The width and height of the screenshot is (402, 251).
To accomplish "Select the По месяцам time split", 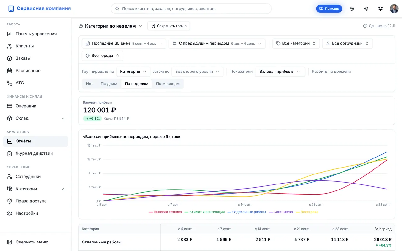I will click(x=168, y=84).
